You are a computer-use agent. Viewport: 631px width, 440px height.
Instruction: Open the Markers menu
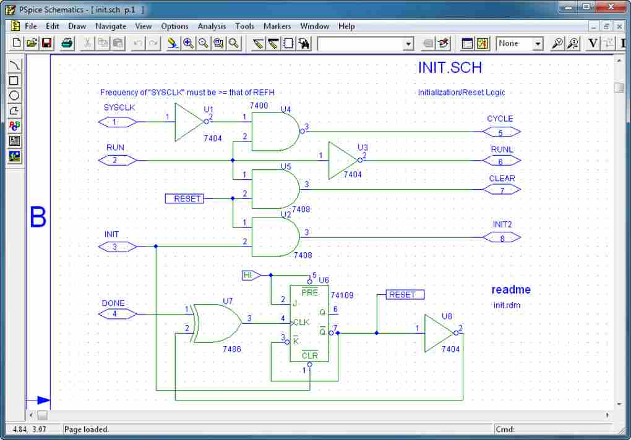pos(277,26)
